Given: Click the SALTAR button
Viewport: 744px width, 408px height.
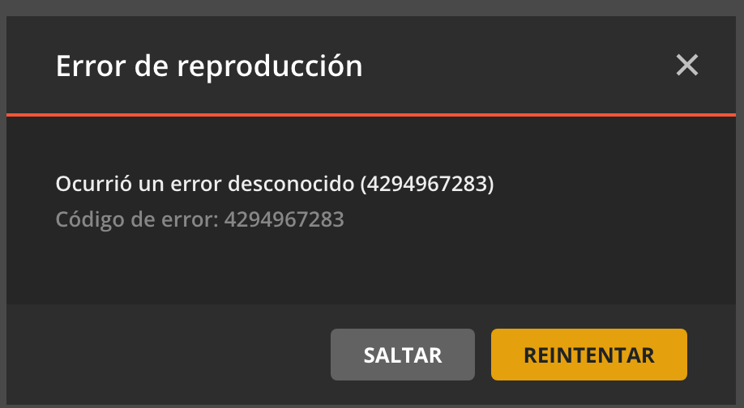Looking at the screenshot, I should pos(402,355).
